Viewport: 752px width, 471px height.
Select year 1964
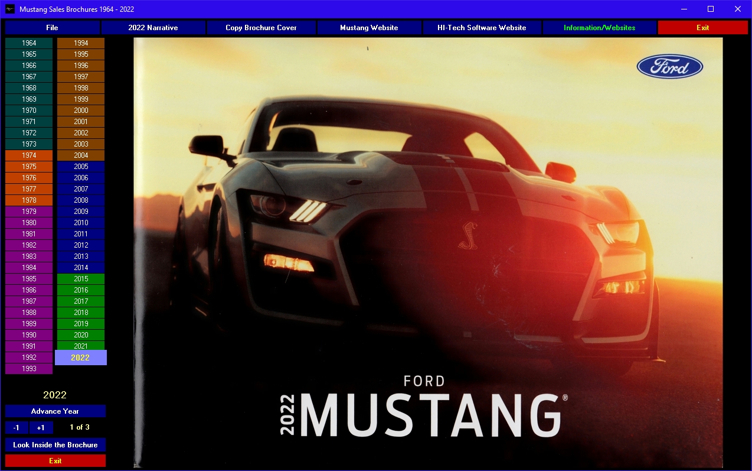29,43
